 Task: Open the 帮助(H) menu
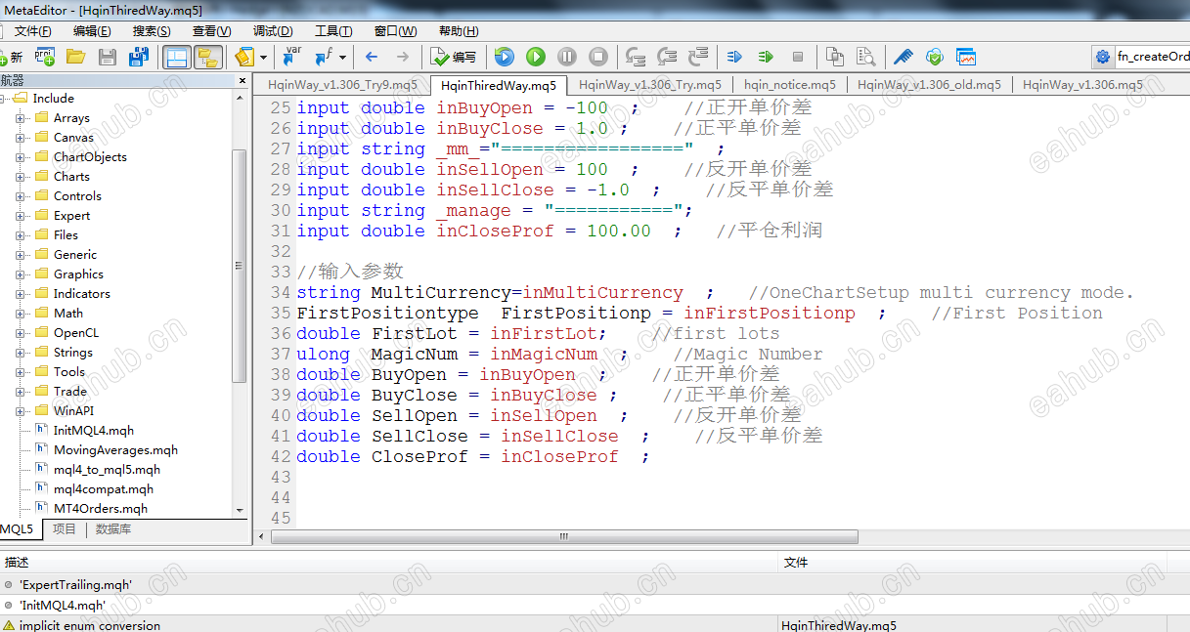pyautogui.click(x=459, y=31)
